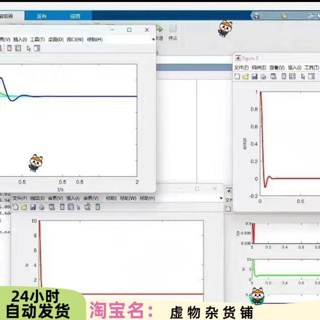Open 文件(F) menu in Figure 3
Screen dimensions: 320x320
tap(241, 68)
